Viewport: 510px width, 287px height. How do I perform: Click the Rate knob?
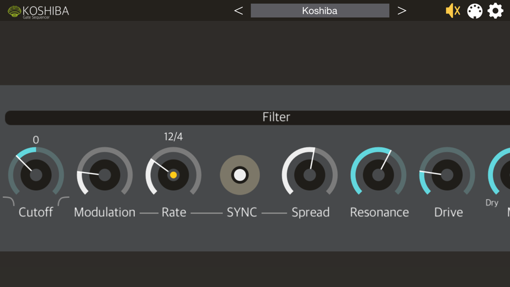coord(173,175)
